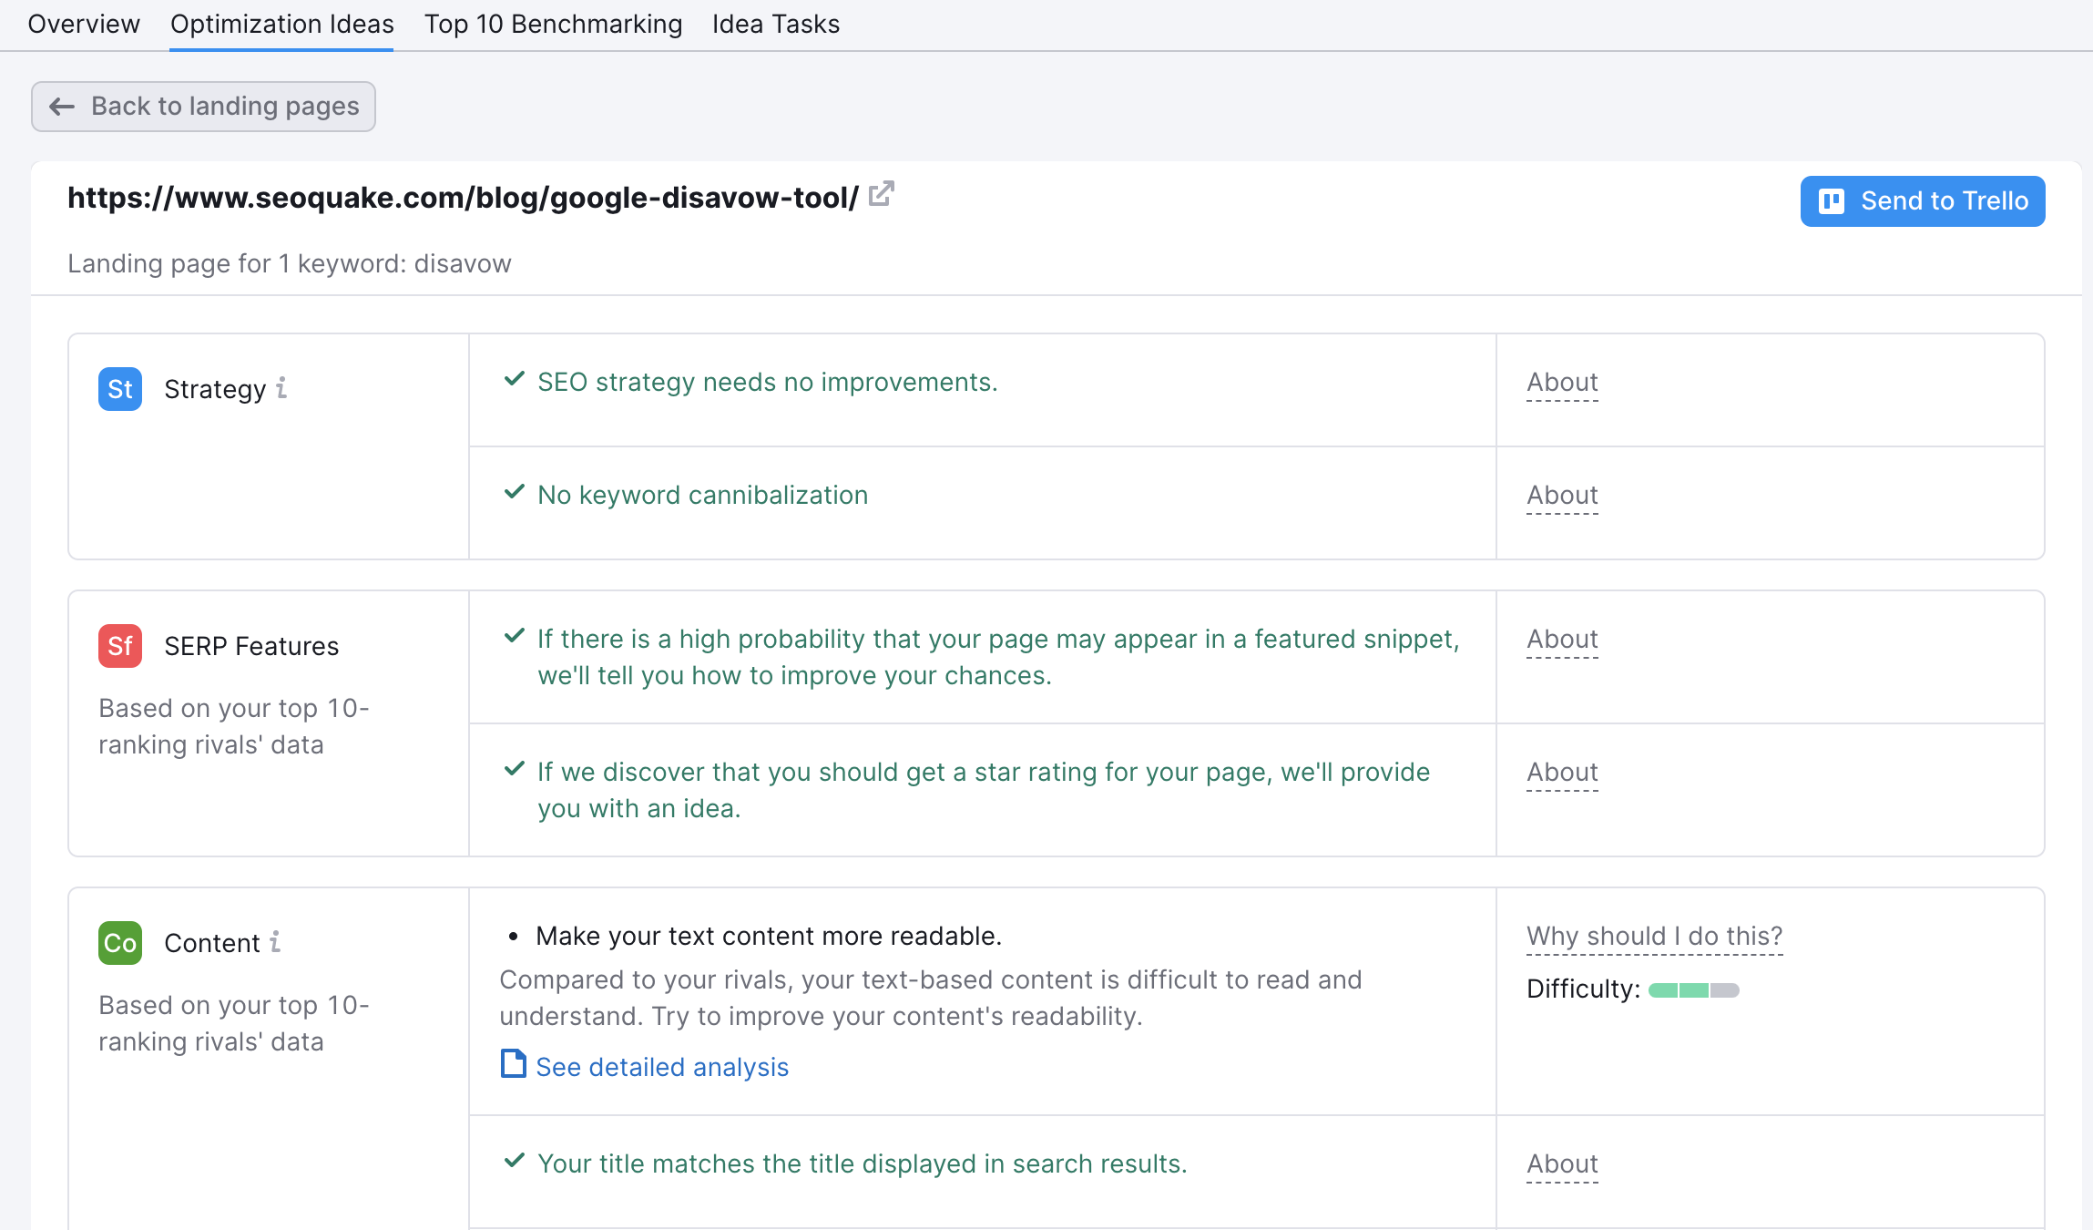
Task: Click the 'Make your text content more readable' idea
Action: click(x=769, y=937)
